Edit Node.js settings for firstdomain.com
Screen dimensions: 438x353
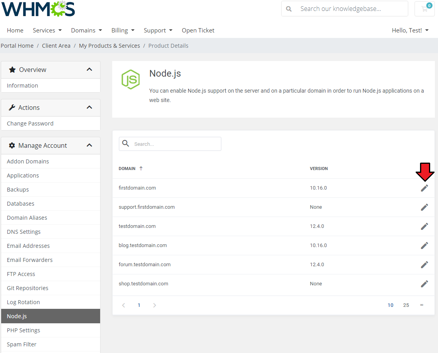424,188
